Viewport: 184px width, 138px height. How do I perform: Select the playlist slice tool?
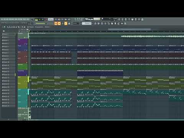pos(18,27)
